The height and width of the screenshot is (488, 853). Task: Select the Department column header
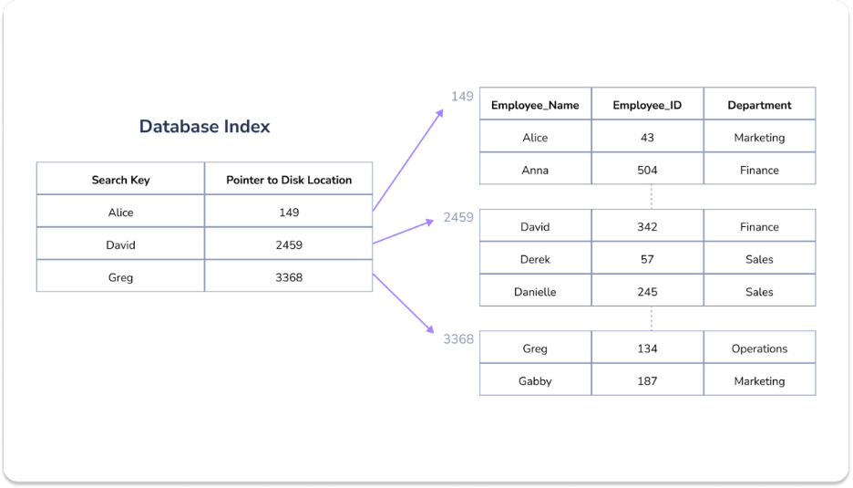pos(759,105)
